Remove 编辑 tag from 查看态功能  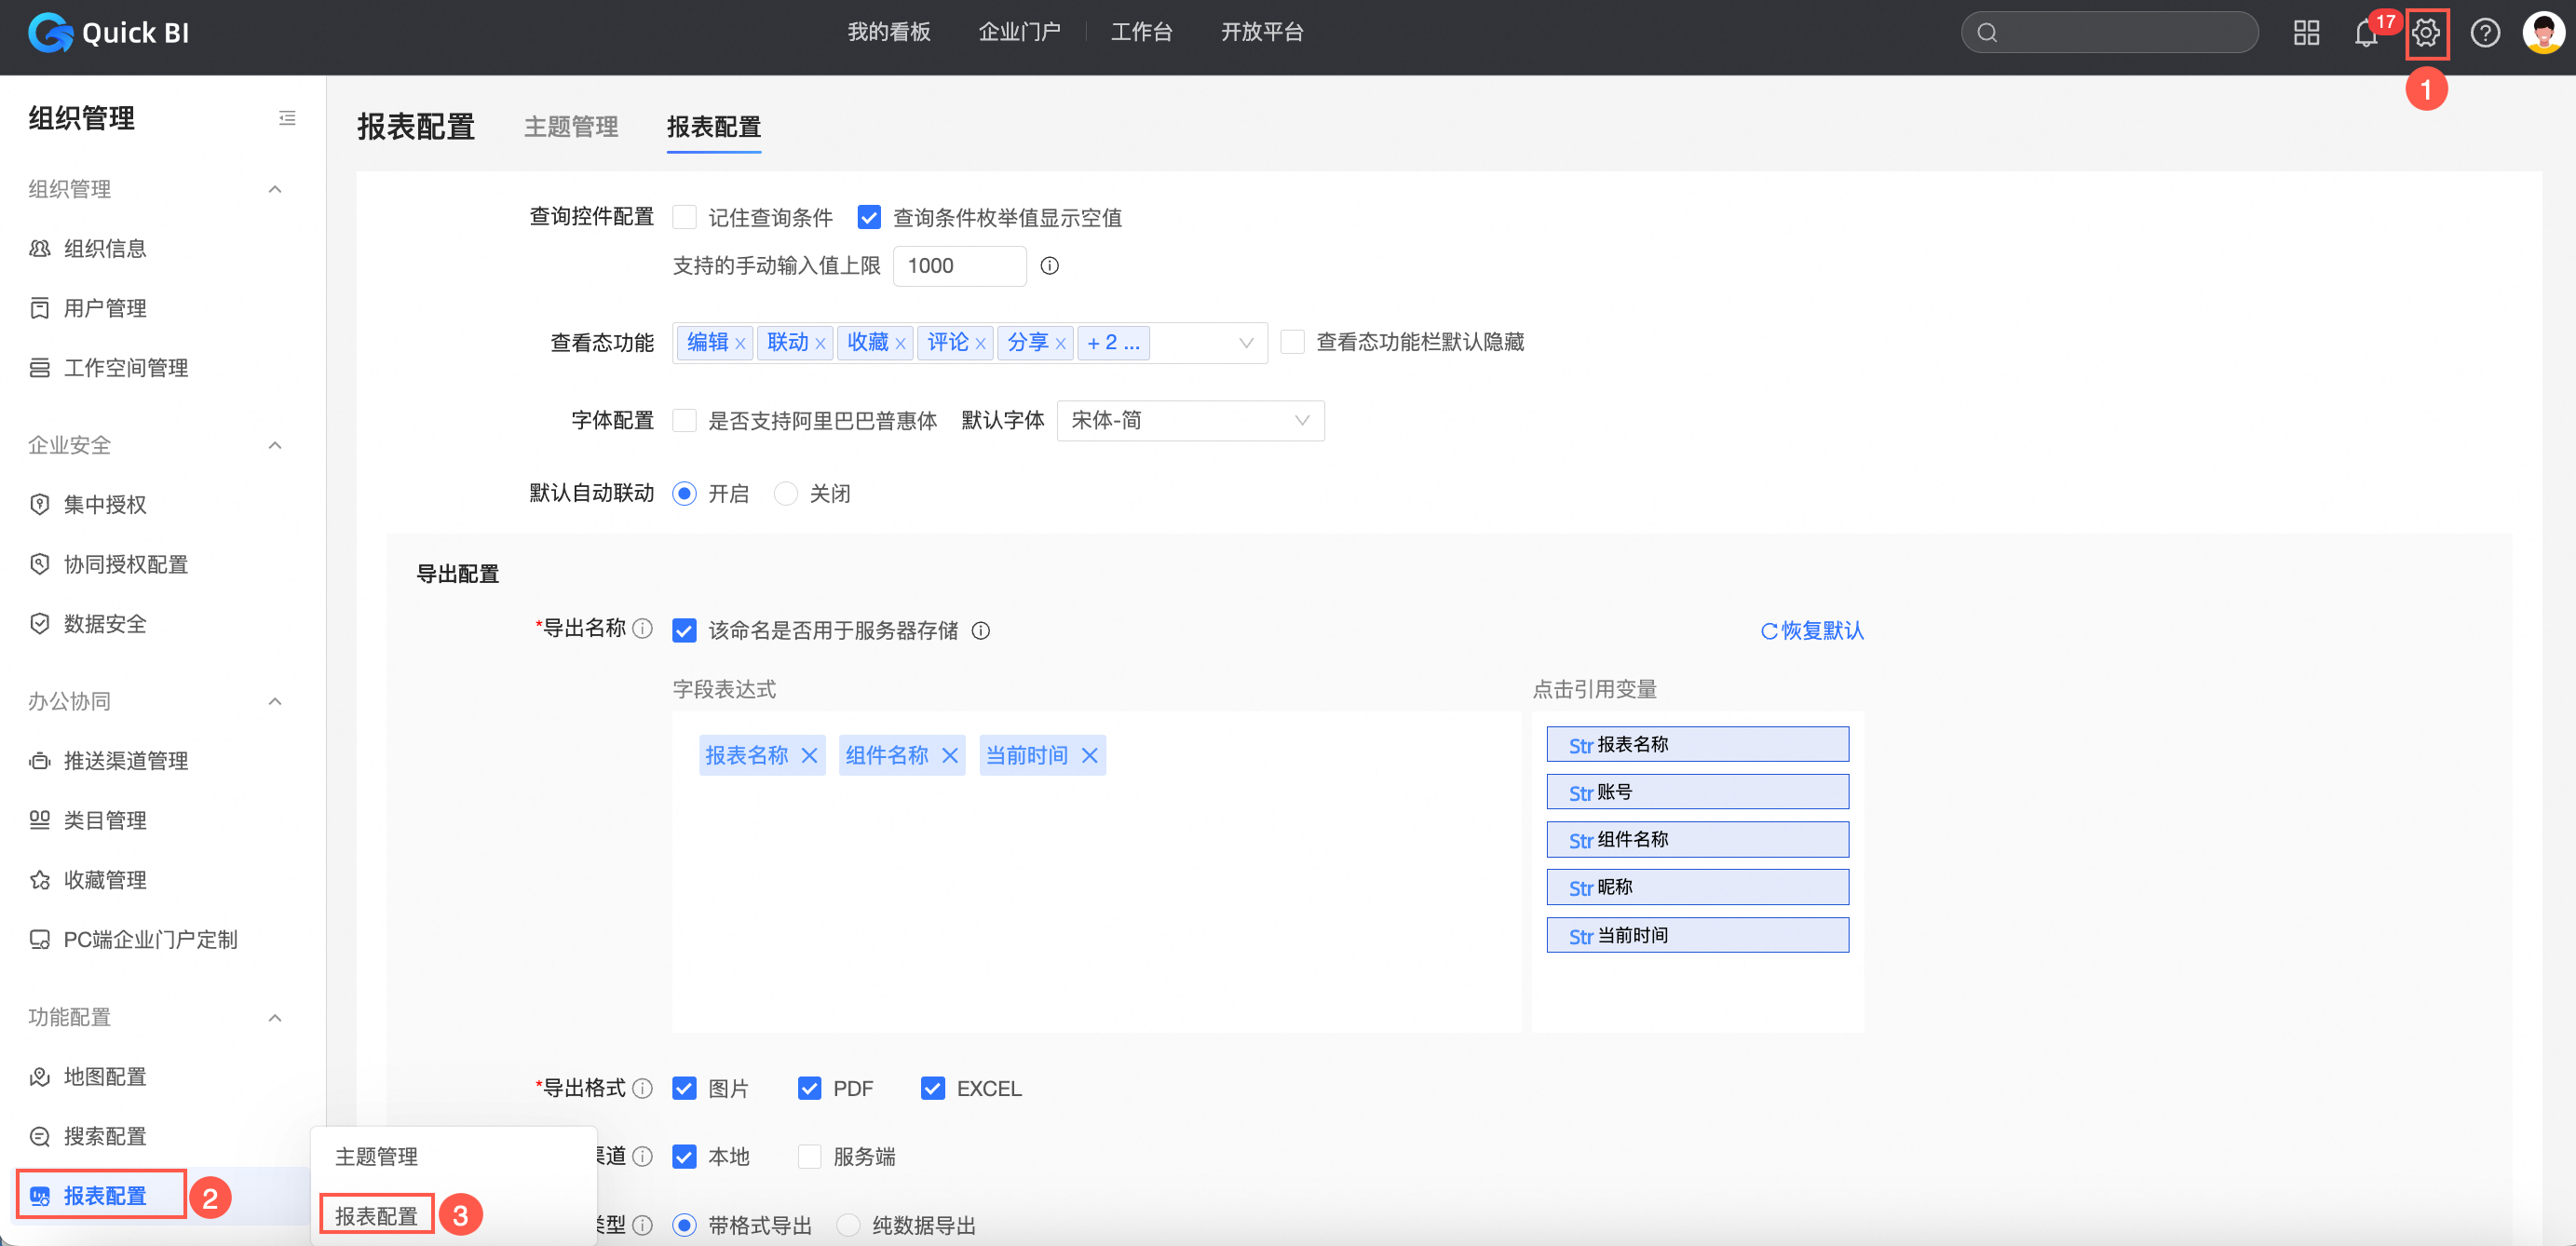point(740,344)
